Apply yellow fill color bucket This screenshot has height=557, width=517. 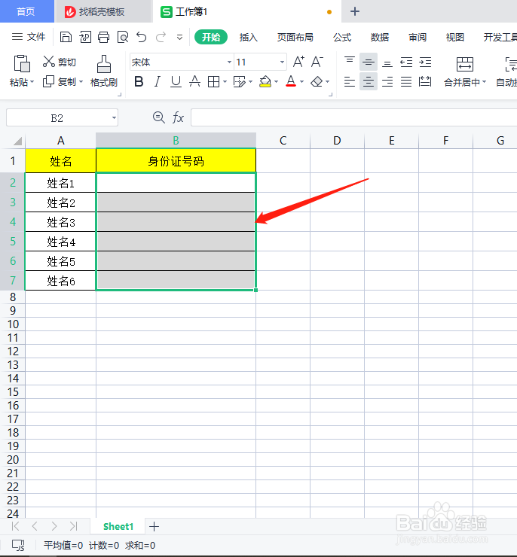pyautogui.click(x=265, y=82)
